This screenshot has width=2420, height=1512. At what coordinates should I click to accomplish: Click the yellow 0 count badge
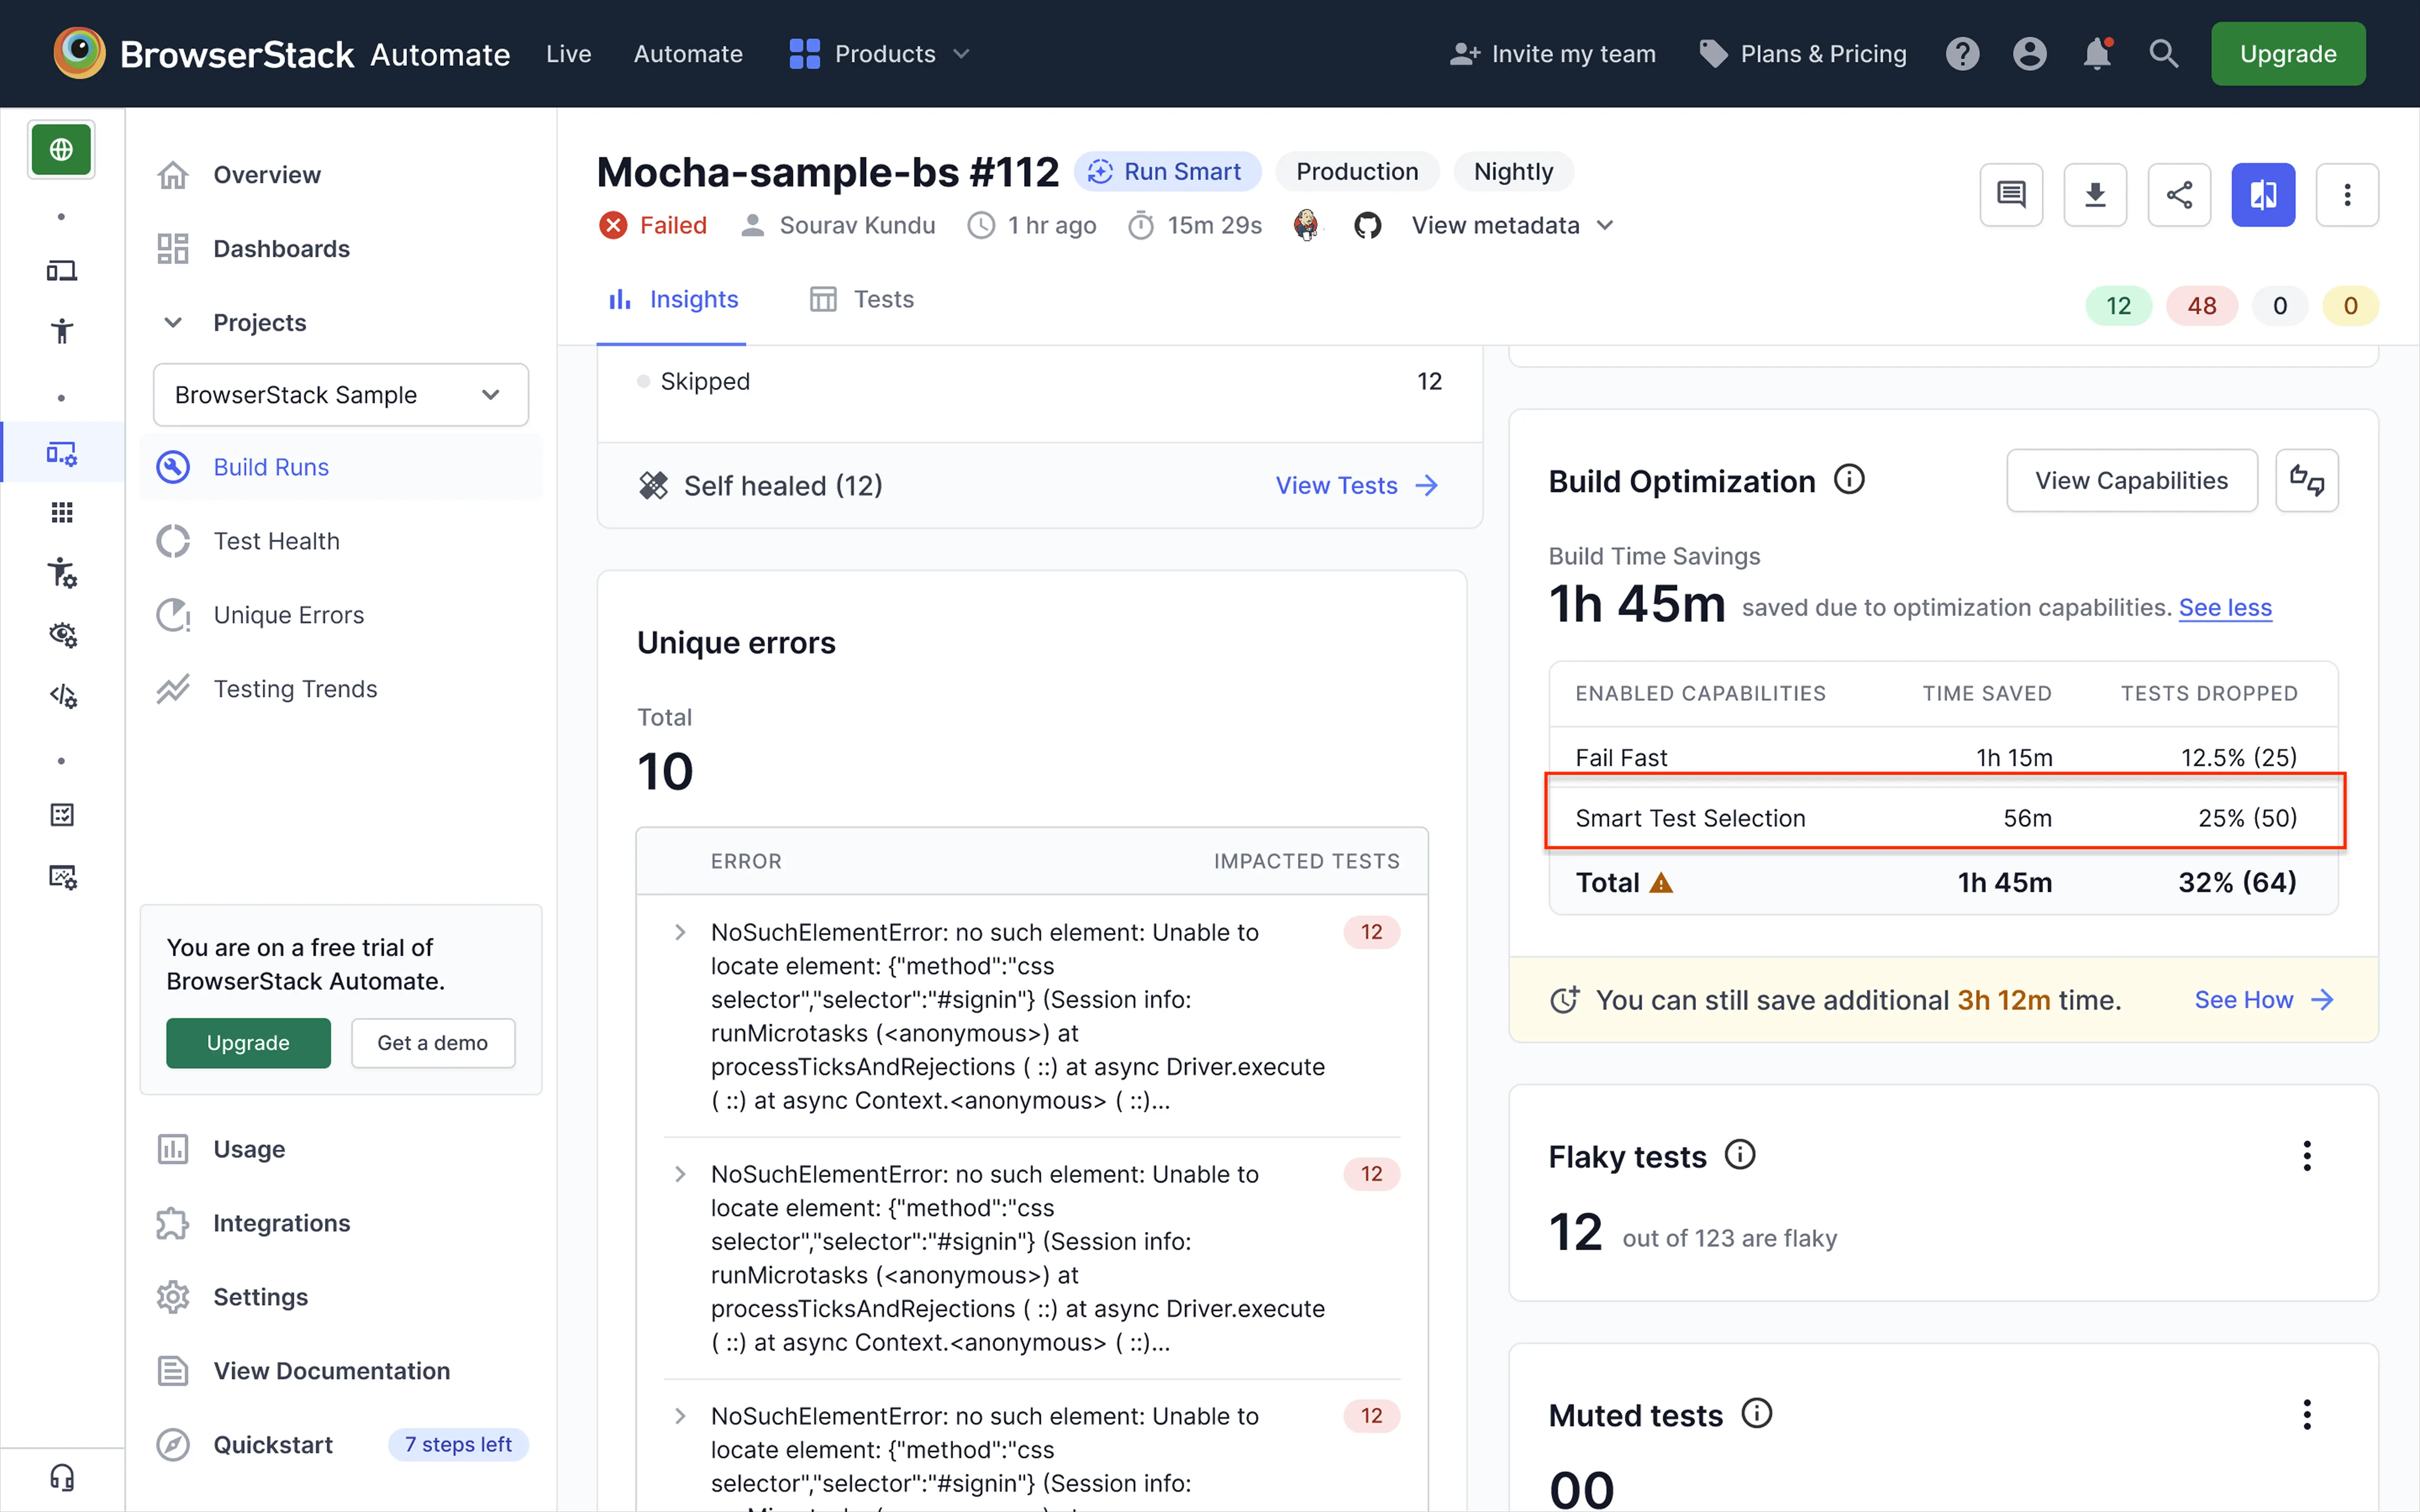point(2350,306)
